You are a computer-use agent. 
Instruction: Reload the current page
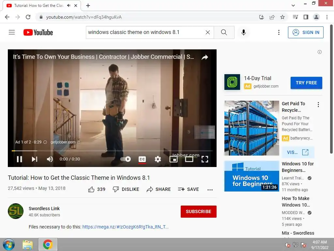(x=28, y=17)
